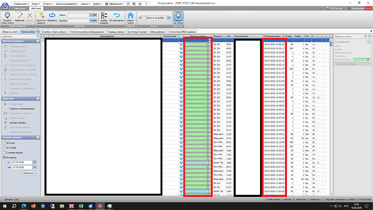Screen dimensions: 373x210
Task: Select С начала месяца radio option
Action: (4, 153)
